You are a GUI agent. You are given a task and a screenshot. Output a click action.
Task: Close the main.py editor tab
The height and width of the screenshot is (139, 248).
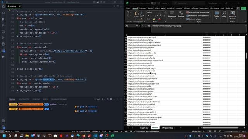(20, 6)
